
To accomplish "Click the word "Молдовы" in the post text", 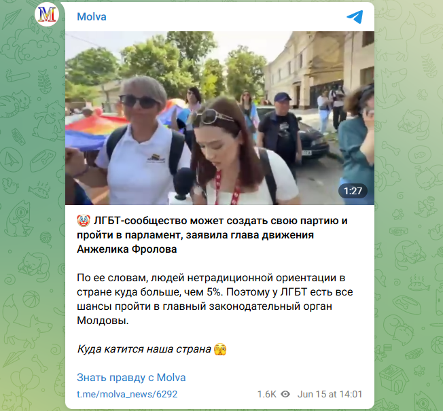I will pyautogui.click(x=103, y=321).
